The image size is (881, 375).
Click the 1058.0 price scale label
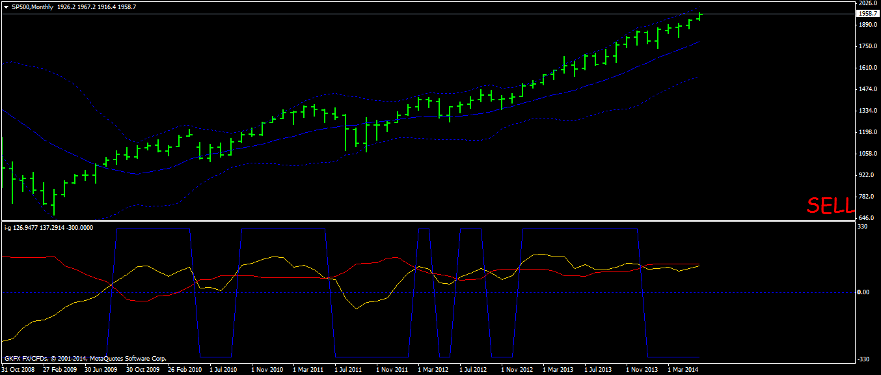coord(868,154)
